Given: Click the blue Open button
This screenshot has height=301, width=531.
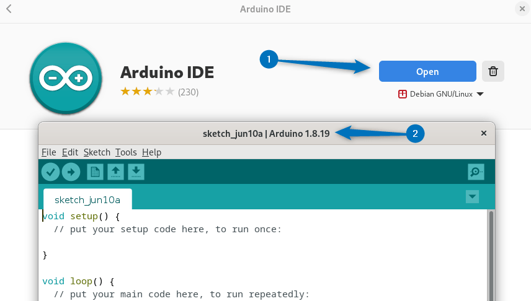Looking at the screenshot, I should tap(427, 71).
